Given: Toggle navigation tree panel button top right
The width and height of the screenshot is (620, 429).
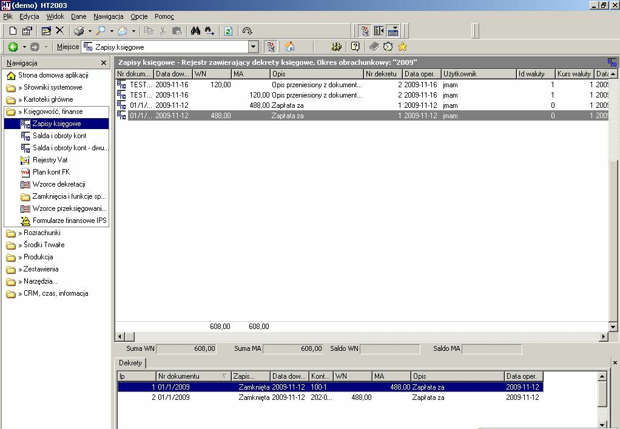Looking at the screenshot, I should pos(365,31).
